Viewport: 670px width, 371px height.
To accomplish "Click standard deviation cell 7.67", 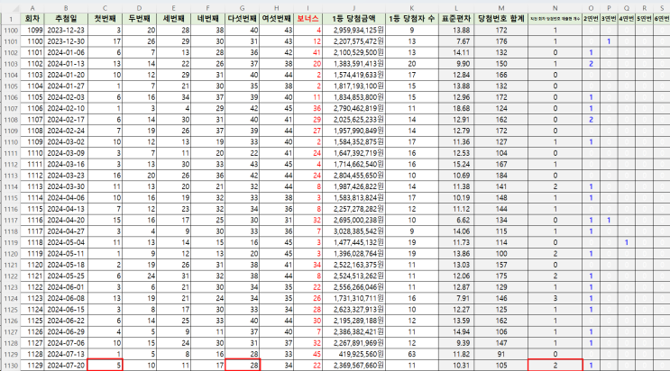I will [x=456, y=41].
